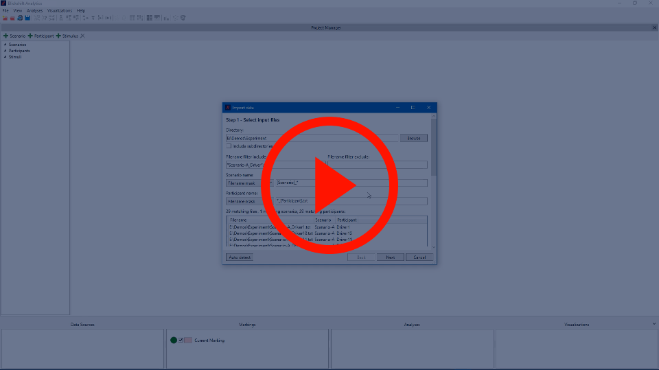Click the Markings panel header

coord(247,325)
